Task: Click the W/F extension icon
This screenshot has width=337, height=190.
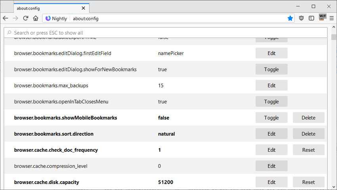Action: coord(322,18)
